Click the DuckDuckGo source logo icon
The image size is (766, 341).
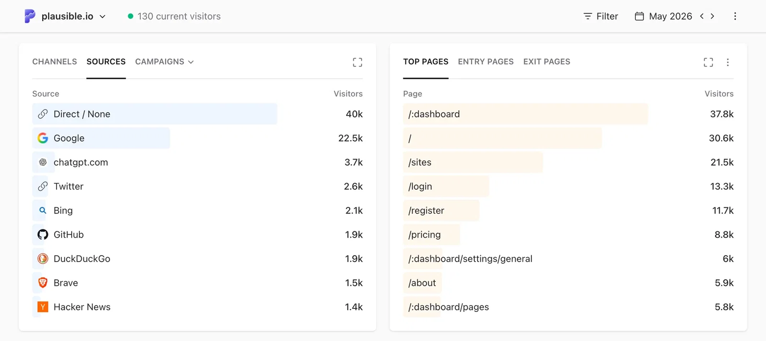pos(43,259)
